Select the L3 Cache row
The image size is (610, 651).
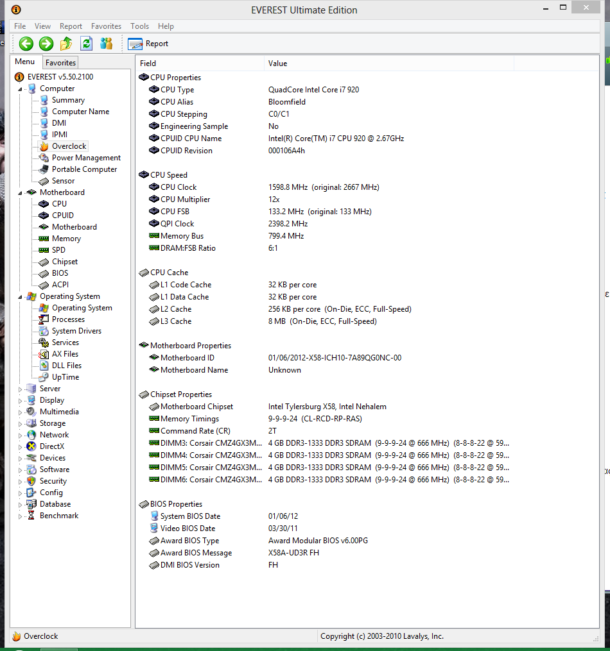tap(326, 321)
